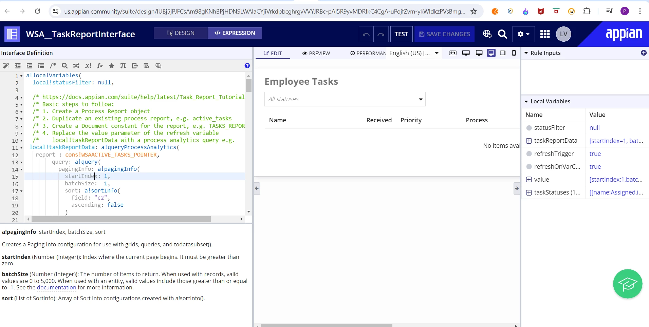Collapse the Local Variables section
Screen dimensions: 649x327
point(526,101)
